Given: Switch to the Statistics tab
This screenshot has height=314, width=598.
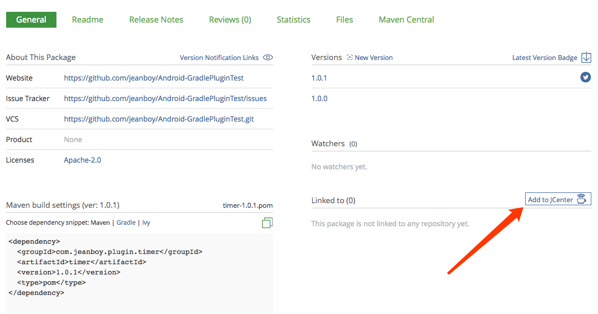Looking at the screenshot, I should point(293,20).
